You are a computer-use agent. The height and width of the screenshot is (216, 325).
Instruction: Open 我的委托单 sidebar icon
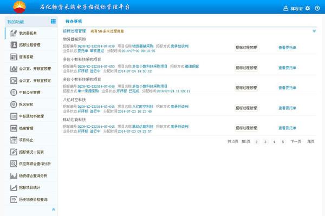pos(14,33)
